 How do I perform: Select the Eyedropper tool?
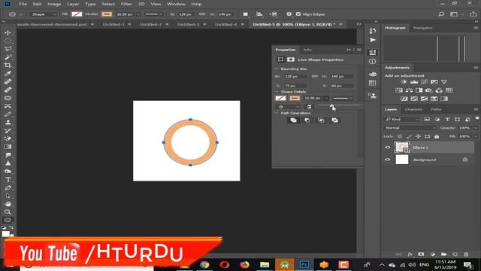8,74
